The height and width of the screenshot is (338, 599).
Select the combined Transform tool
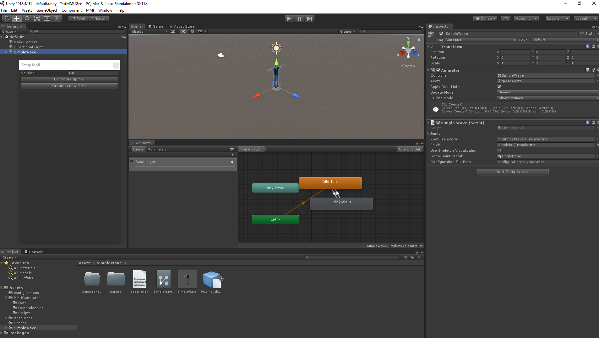click(57, 19)
